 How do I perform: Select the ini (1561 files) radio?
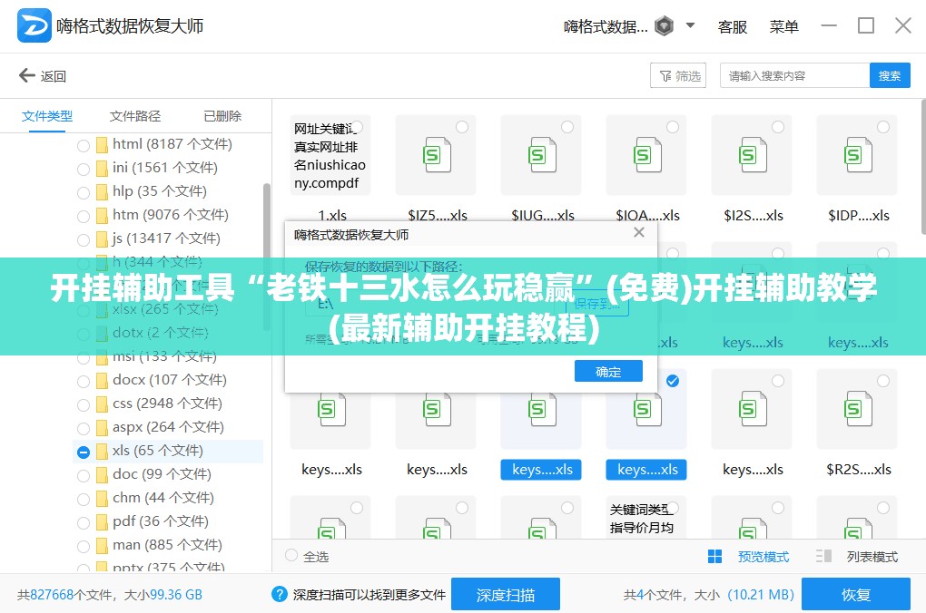point(84,170)
